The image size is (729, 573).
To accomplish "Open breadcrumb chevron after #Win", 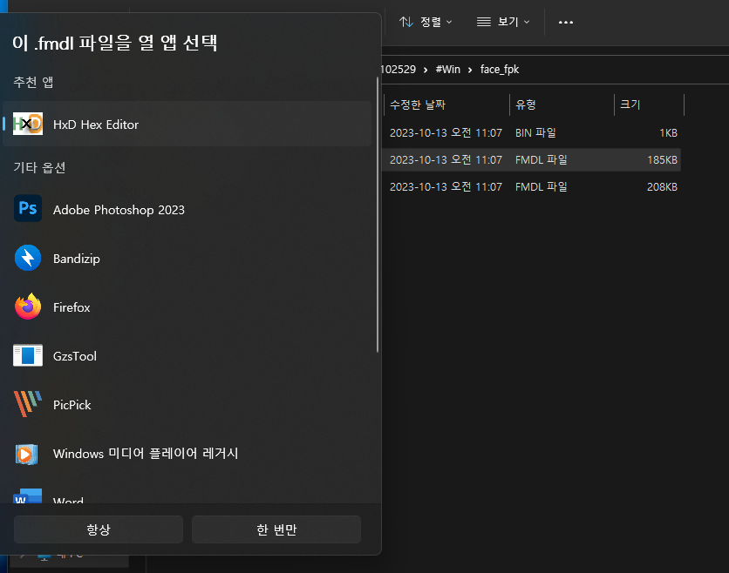I will coord(470,71).
